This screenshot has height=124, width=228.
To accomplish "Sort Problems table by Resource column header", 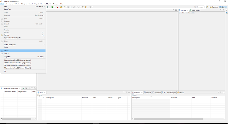I will 181,98.
